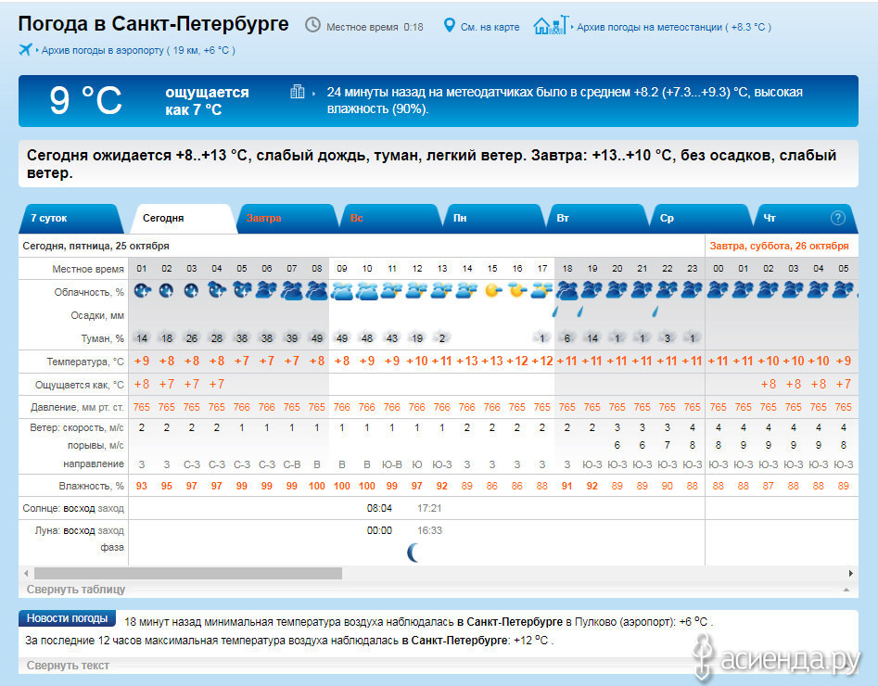Click the Влажность, % row label
Image resolution: width=878 pixels, height=686 pixels.
tap(91, 486)
